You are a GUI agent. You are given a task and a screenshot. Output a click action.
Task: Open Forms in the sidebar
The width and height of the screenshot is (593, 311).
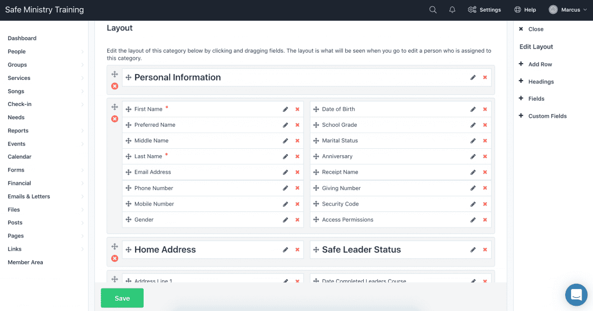16,170
